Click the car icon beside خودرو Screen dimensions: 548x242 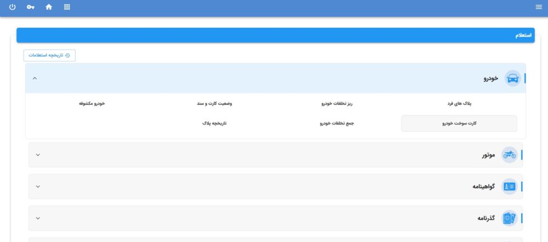[x=513, y=78]
